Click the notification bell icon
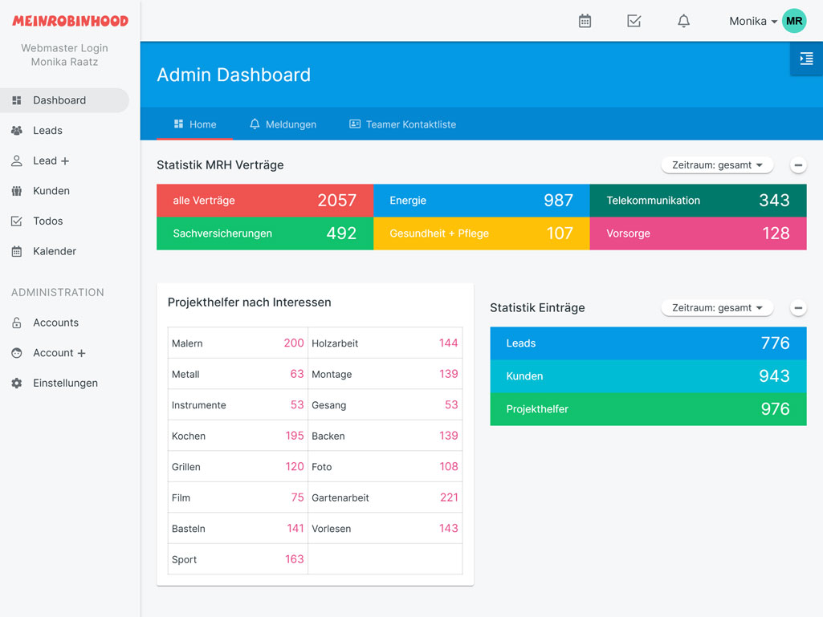The width and height of the screenshot is (823, 617). click(683, 21)
